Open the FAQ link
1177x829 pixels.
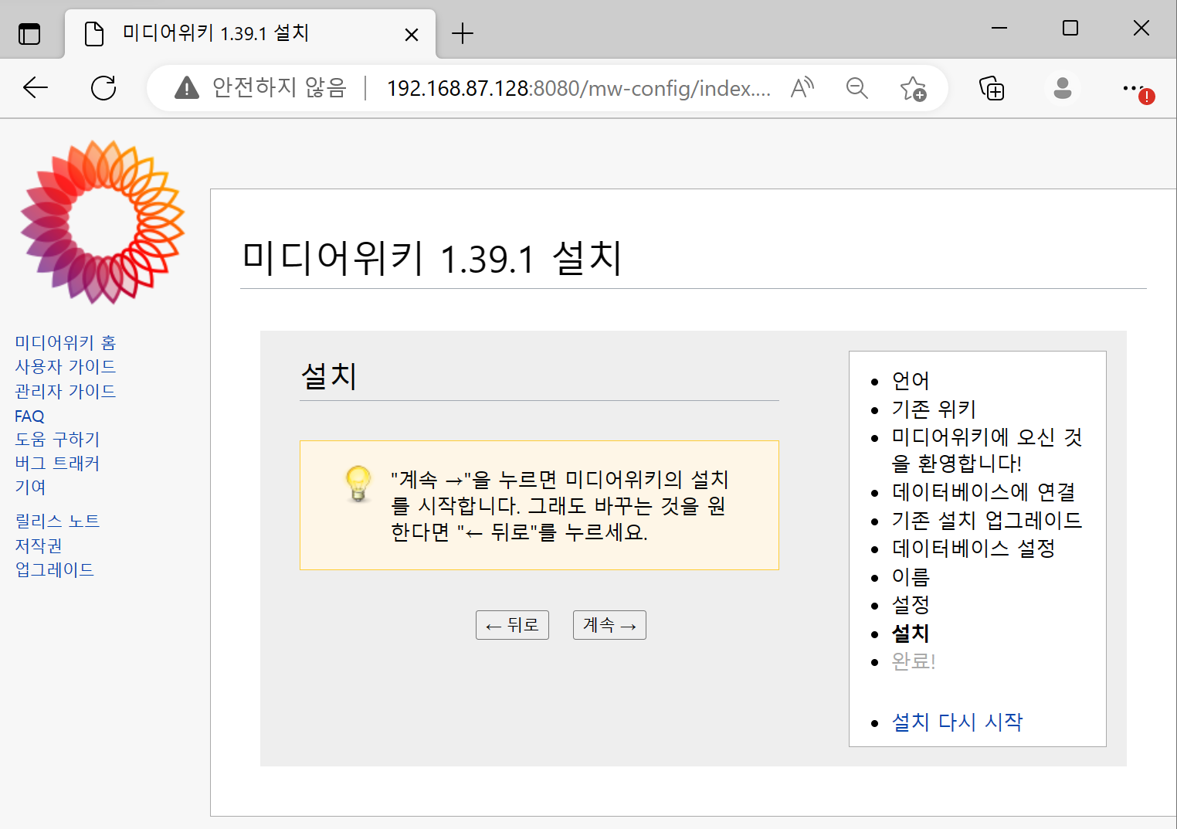pos(29,416)
